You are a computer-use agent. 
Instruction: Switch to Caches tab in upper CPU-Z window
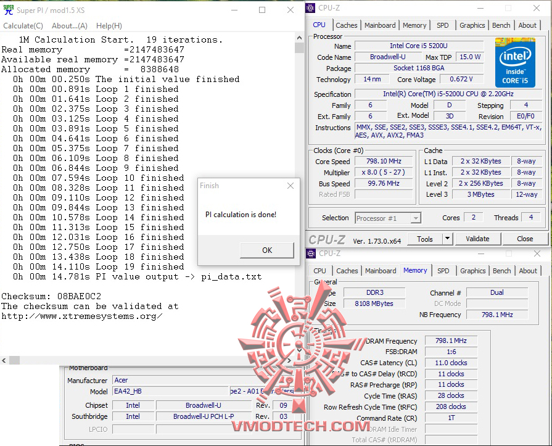(x=347, y=25)
